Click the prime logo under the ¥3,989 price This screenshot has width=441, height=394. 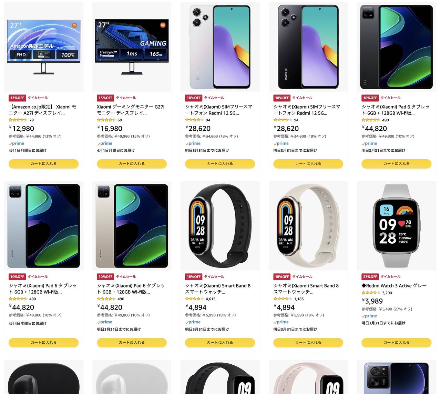tap(369, 316)
